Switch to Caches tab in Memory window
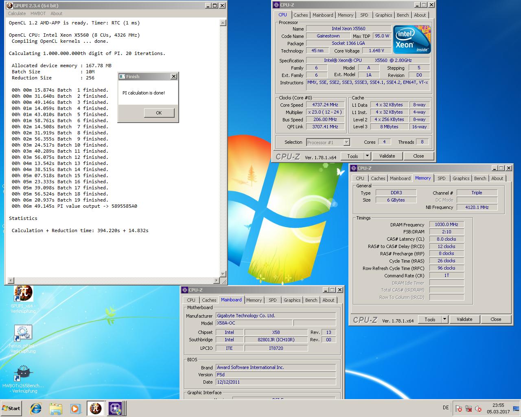Viewport: 521px width, 417px height. pyautogui.click(x=378, y=178)
